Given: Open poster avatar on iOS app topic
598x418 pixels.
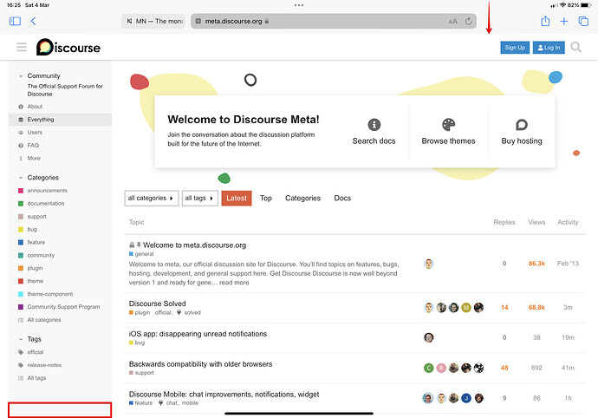Looking at the screenshot, I should click(429, 337).
